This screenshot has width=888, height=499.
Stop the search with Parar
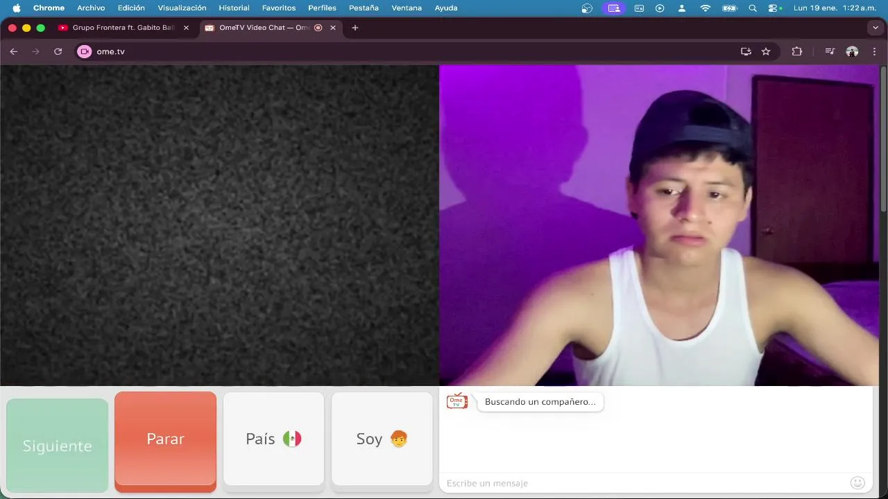(x=165, y=439)
